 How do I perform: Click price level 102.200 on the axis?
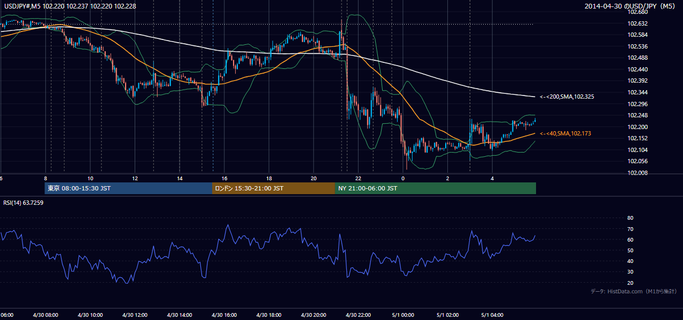(x=637, y=127)
